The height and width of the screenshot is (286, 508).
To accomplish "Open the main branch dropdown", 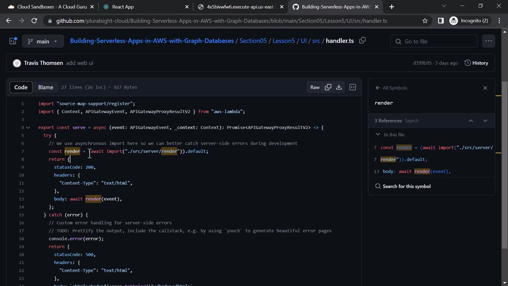I will click(x=42, y=41).
